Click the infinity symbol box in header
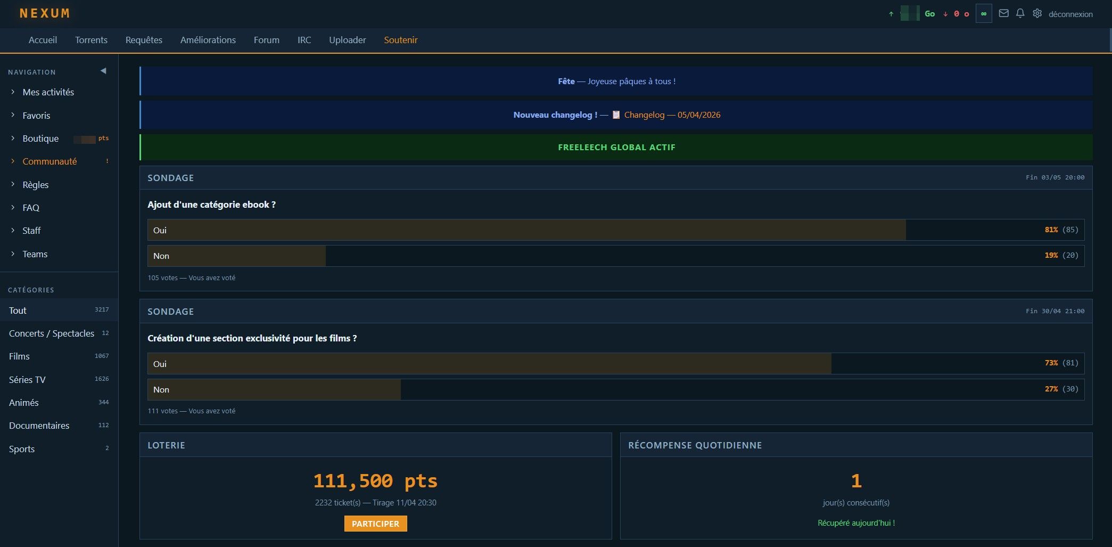 tap(983, 14)
